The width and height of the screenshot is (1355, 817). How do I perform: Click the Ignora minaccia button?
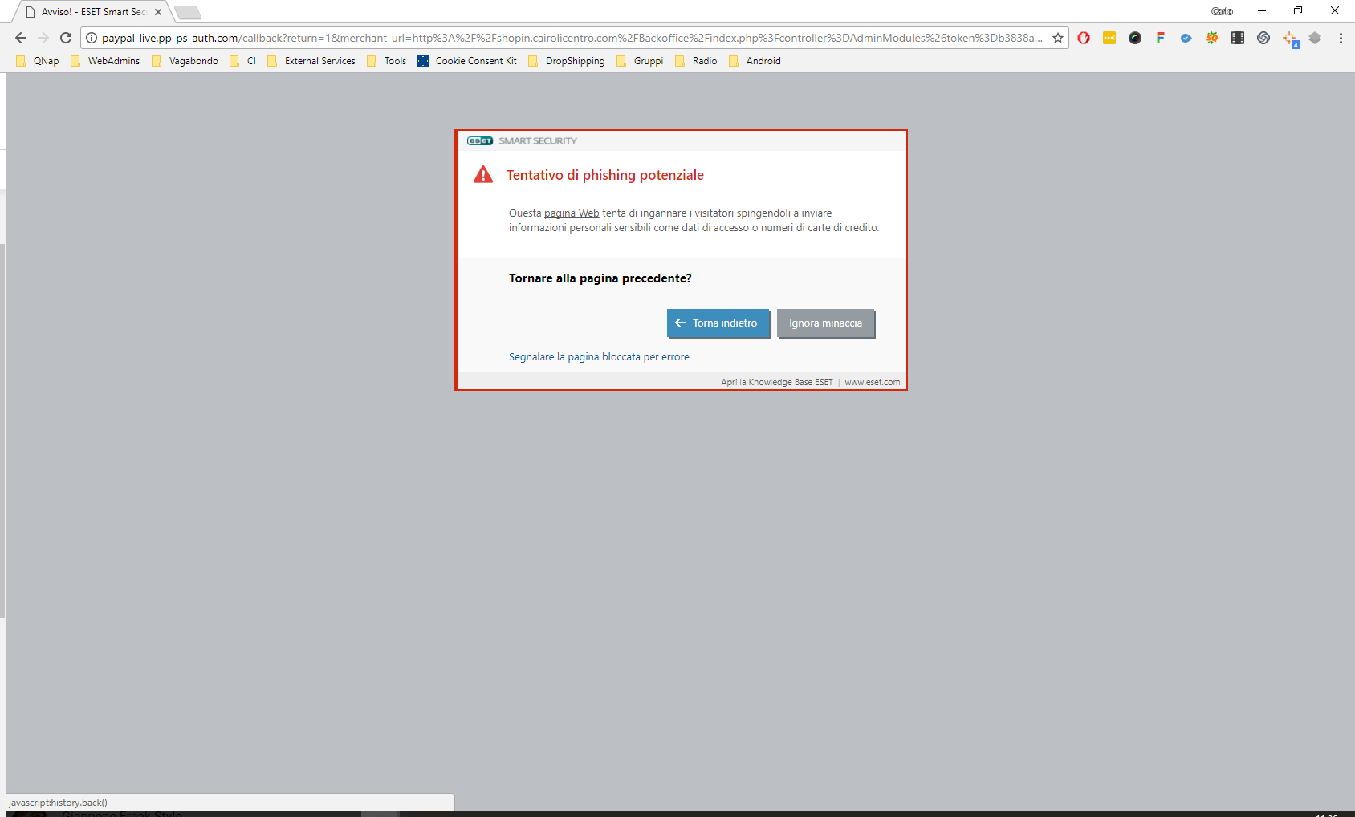pos(826,323)
